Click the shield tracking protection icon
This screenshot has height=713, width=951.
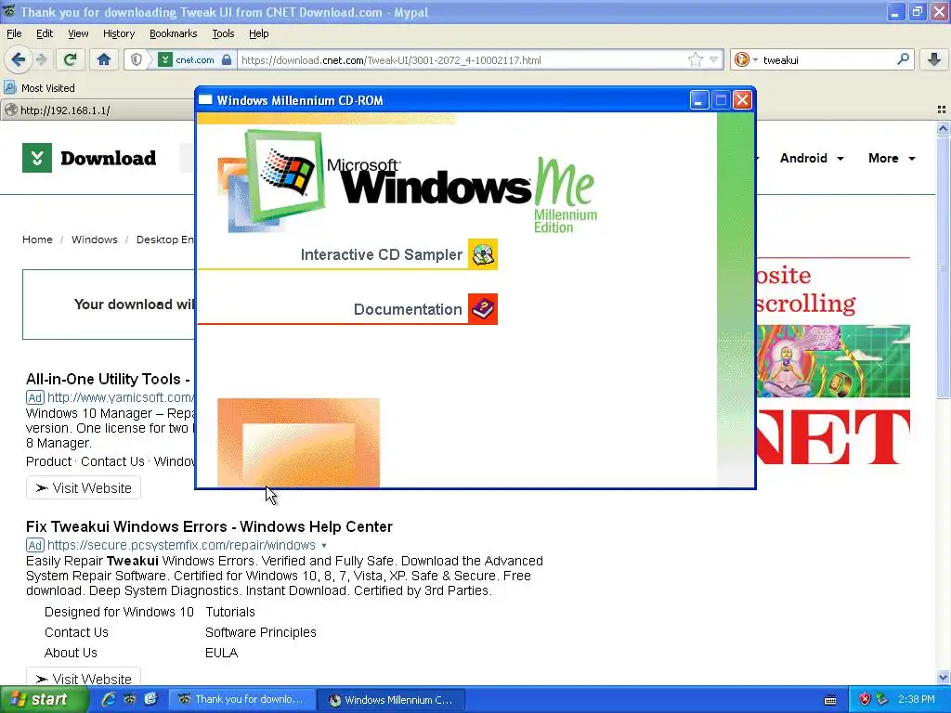137,59
